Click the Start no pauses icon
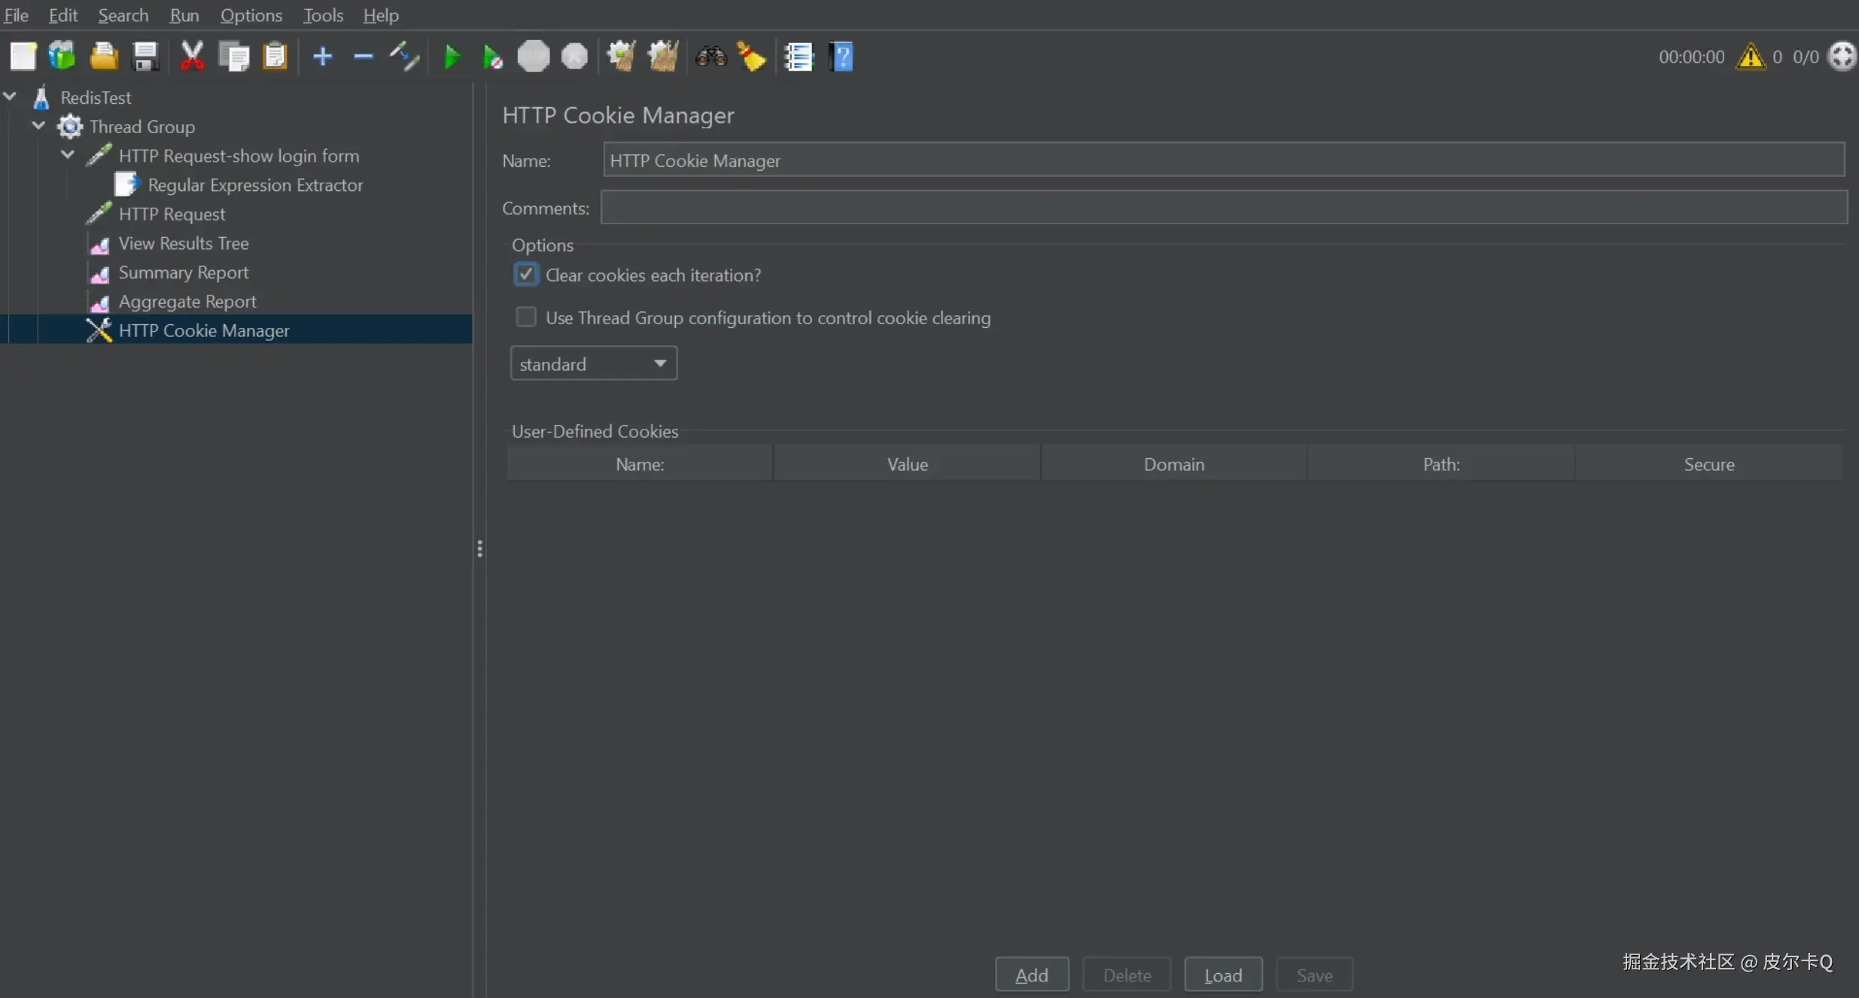This screenshot has height=998, width=1859. click(x=492, y=57)
